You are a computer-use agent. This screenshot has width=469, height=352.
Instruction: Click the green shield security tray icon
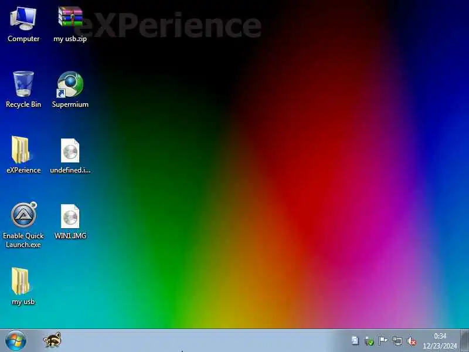click(x=369, y=341)
